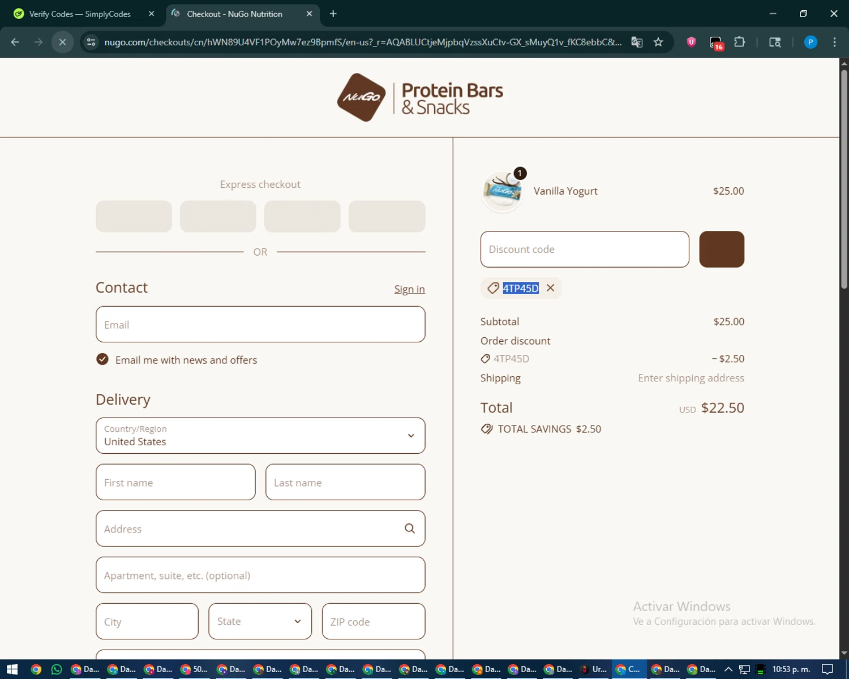The height and width of the screenshot is (679, 849).
Task: Click the scrollbar down arrow
Action: (x=844, y=654)
